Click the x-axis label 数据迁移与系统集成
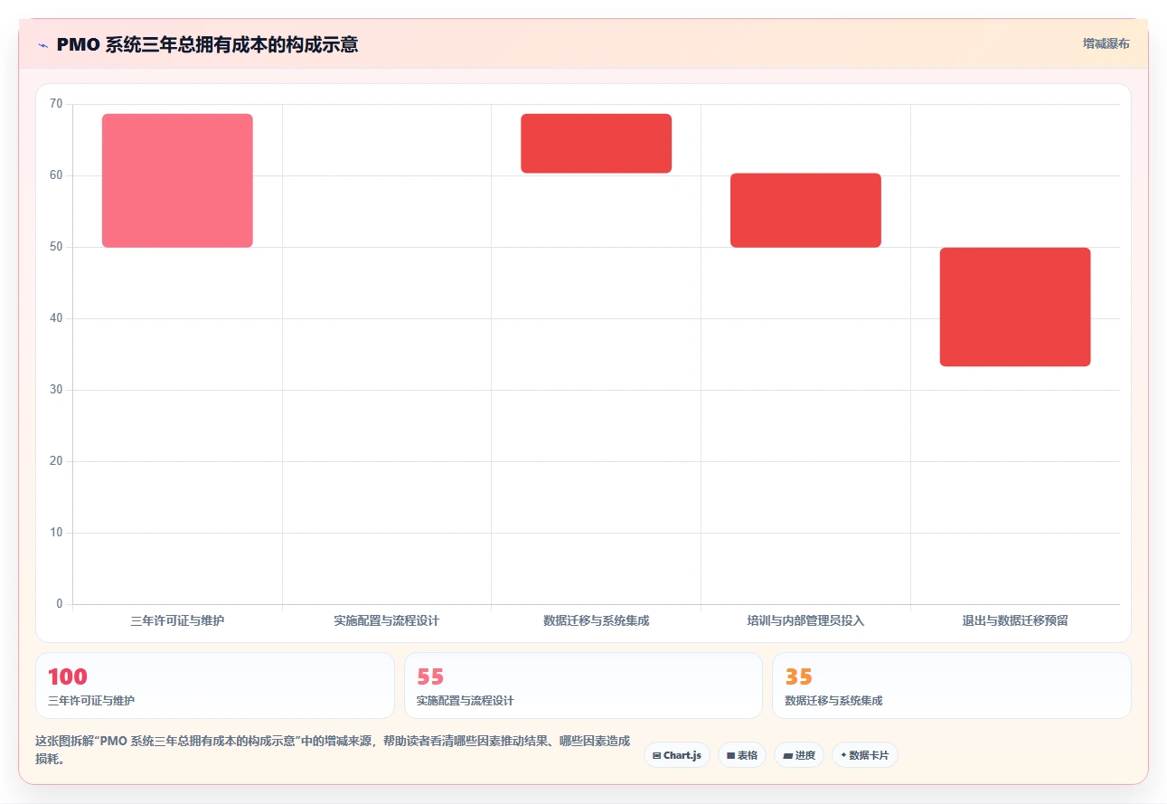 pyautogui.click(x=596, y=620)
